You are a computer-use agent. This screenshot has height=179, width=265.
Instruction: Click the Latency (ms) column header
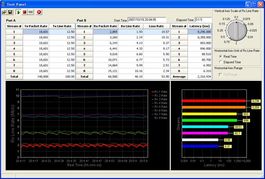click(x=200, y=26)
